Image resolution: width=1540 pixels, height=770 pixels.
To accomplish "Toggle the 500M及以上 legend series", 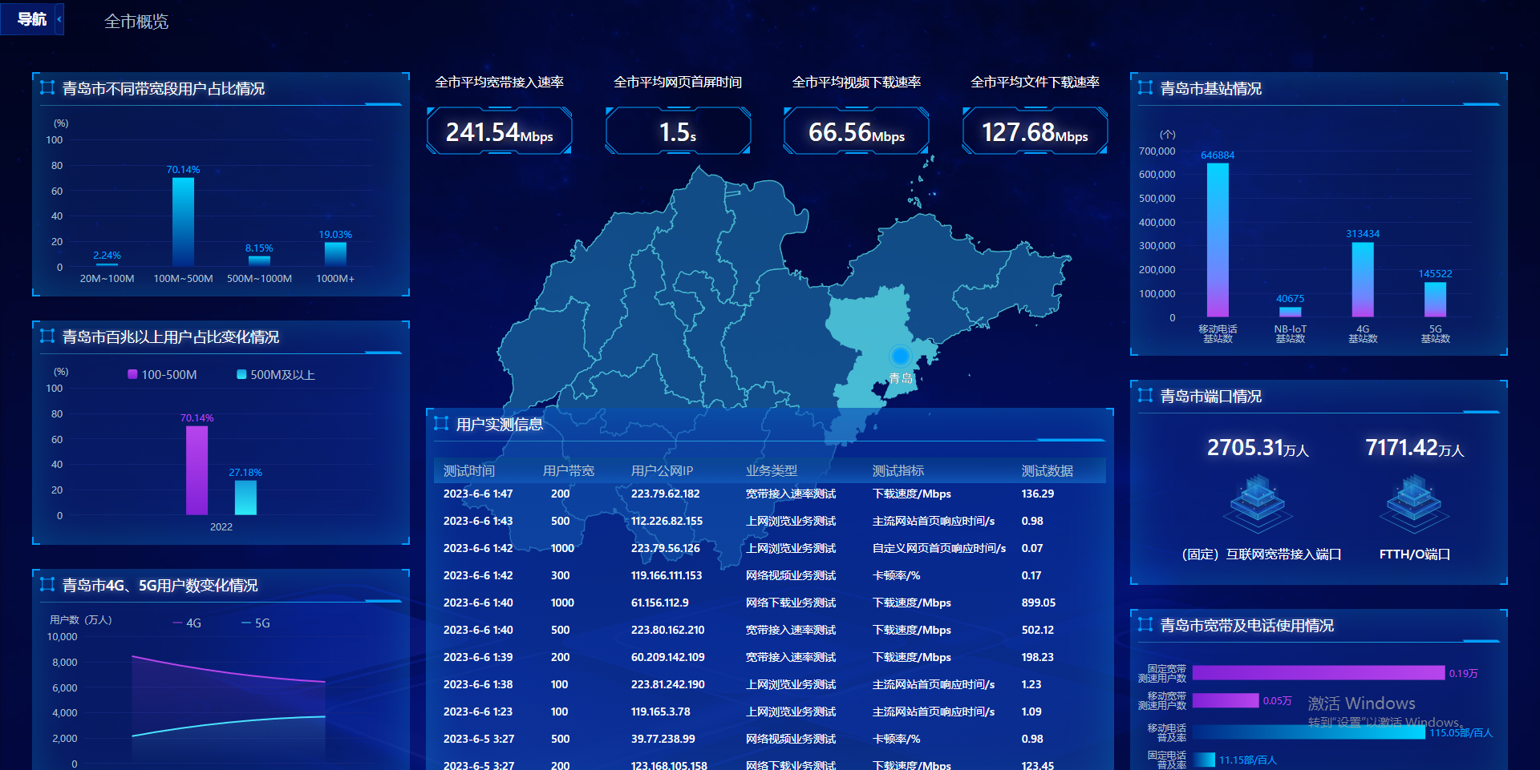I will point(276,375).
